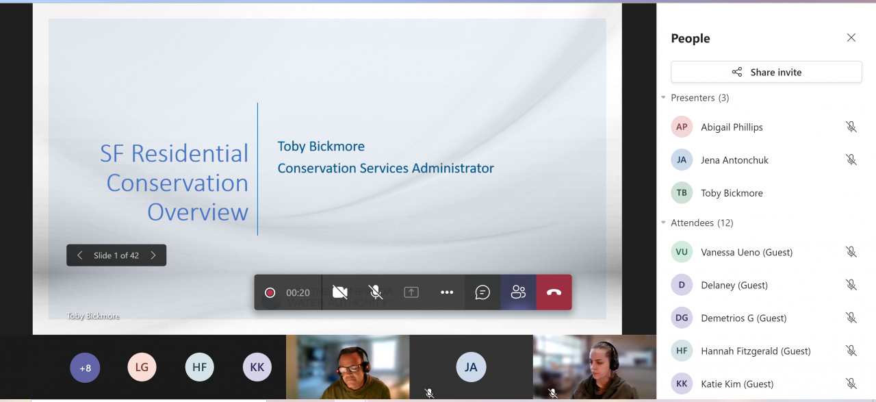876x402 pixels.
Task: Click Delaney (Guest) name
Action: coord(734,285)
